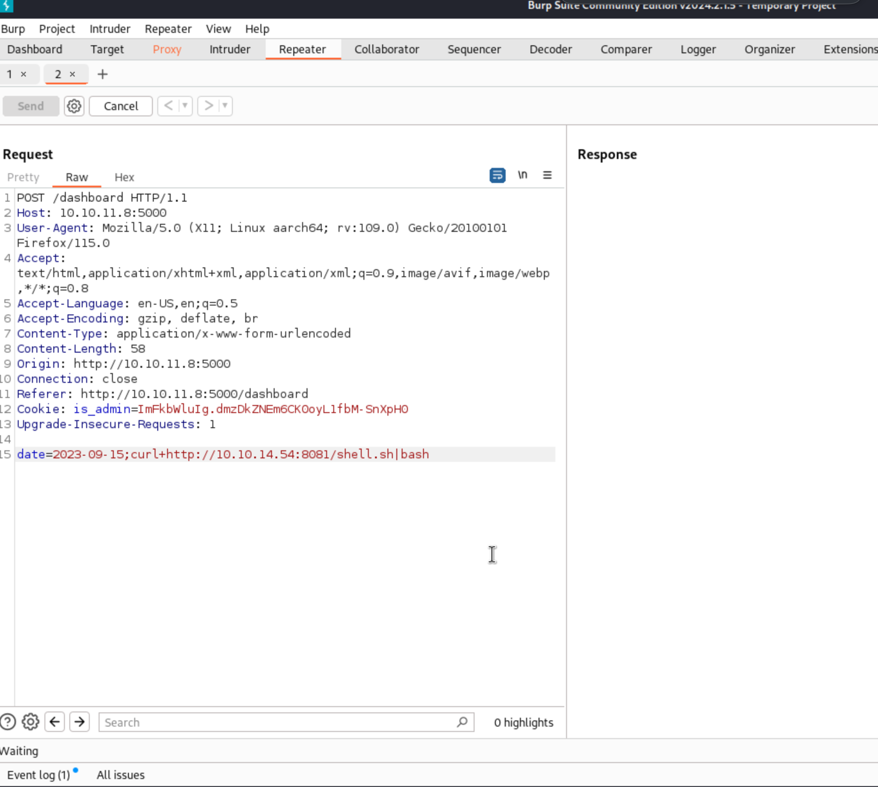Click the POST /dashboard request line
The image size is (878, 787).
pyautogui.click(x=102, y=198)
